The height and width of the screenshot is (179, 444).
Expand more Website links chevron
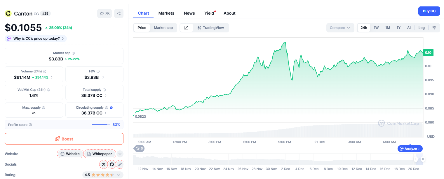(120, 154)
